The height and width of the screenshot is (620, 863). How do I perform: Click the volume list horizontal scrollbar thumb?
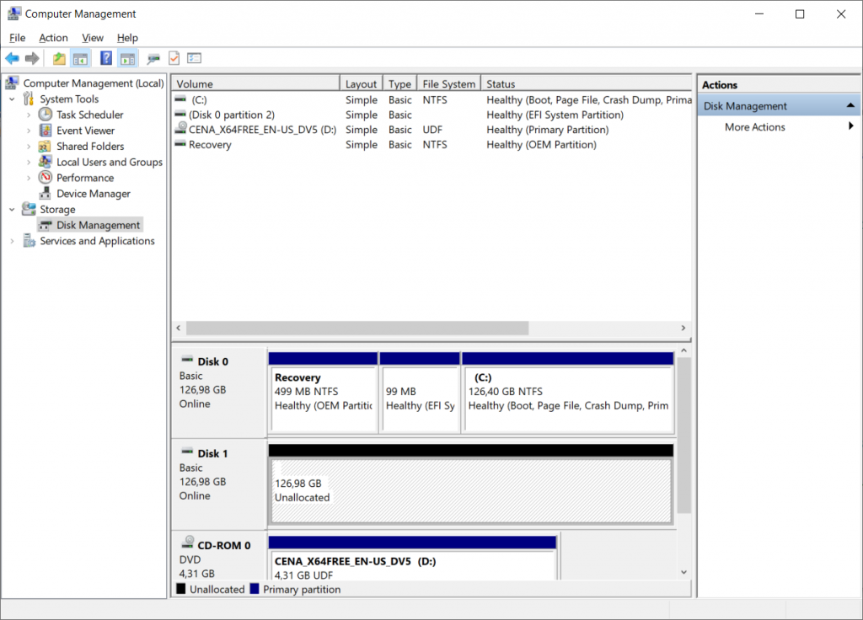tap(357, 328)
